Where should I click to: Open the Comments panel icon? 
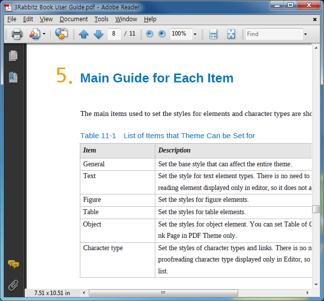click(x=13, y=264)
